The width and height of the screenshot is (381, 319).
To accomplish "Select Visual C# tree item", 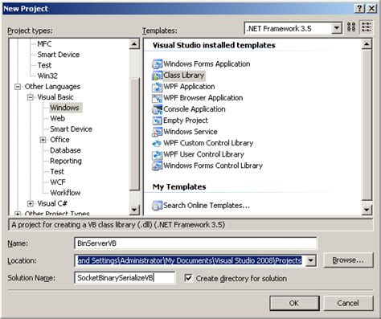I will click(52, 203).
